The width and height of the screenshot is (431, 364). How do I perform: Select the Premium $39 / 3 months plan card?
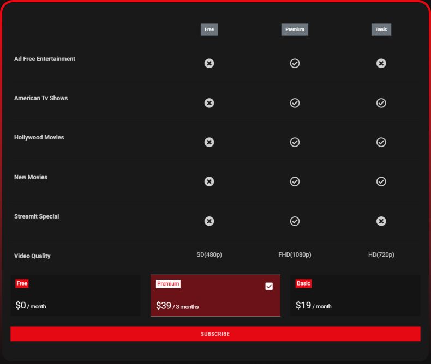click(x=215, y=295)
